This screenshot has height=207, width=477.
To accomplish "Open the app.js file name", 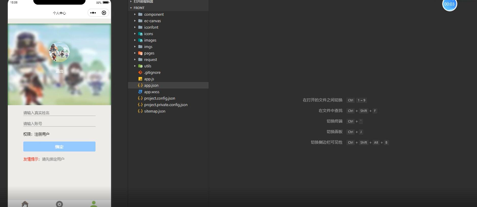I will (x=149, y=79).
